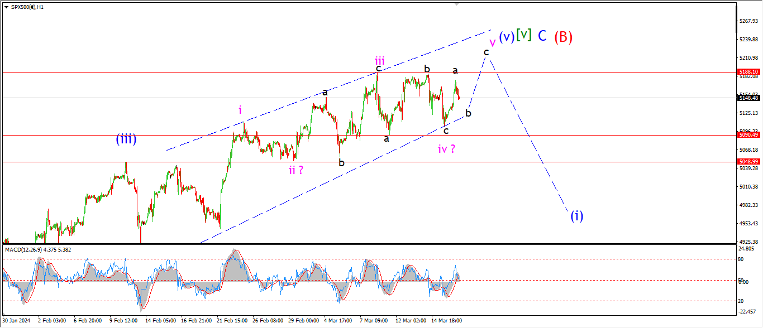Click the 7 Mar 09:00 time axis label

(x=374, y=321)
